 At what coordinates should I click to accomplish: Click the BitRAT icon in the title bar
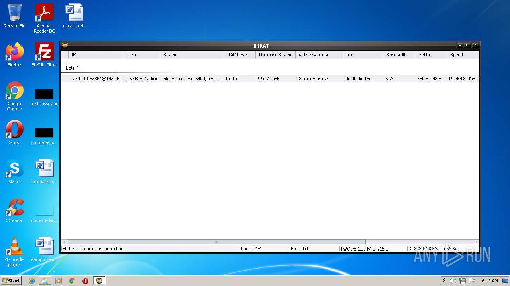(x=65, y=45)
